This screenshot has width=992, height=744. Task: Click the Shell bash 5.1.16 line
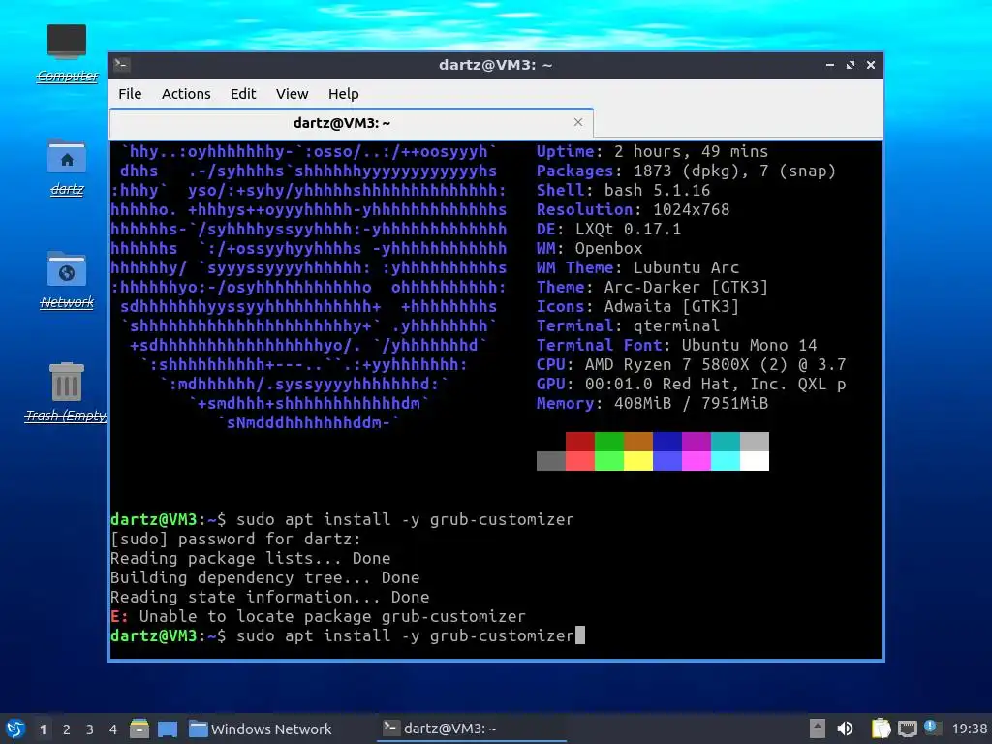point(623,191)
